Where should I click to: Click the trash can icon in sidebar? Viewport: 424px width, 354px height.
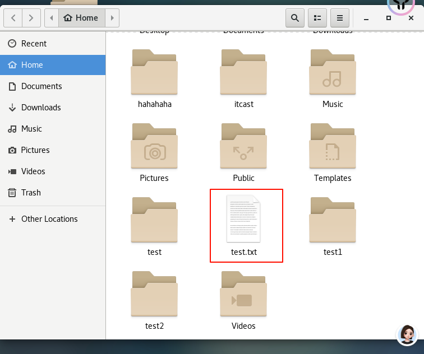pos(12,193)
